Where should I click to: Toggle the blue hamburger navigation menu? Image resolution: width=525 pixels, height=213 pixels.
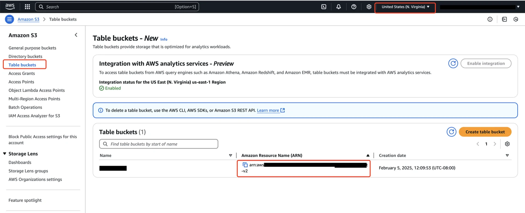[10, 19]
